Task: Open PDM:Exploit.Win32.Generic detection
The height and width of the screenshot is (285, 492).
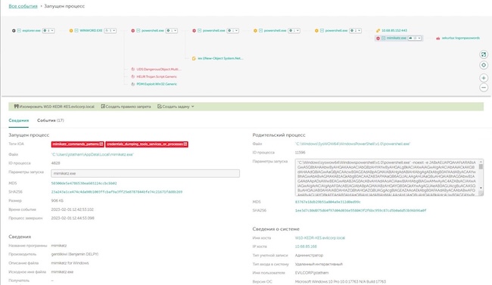Action: pos(157,85)
